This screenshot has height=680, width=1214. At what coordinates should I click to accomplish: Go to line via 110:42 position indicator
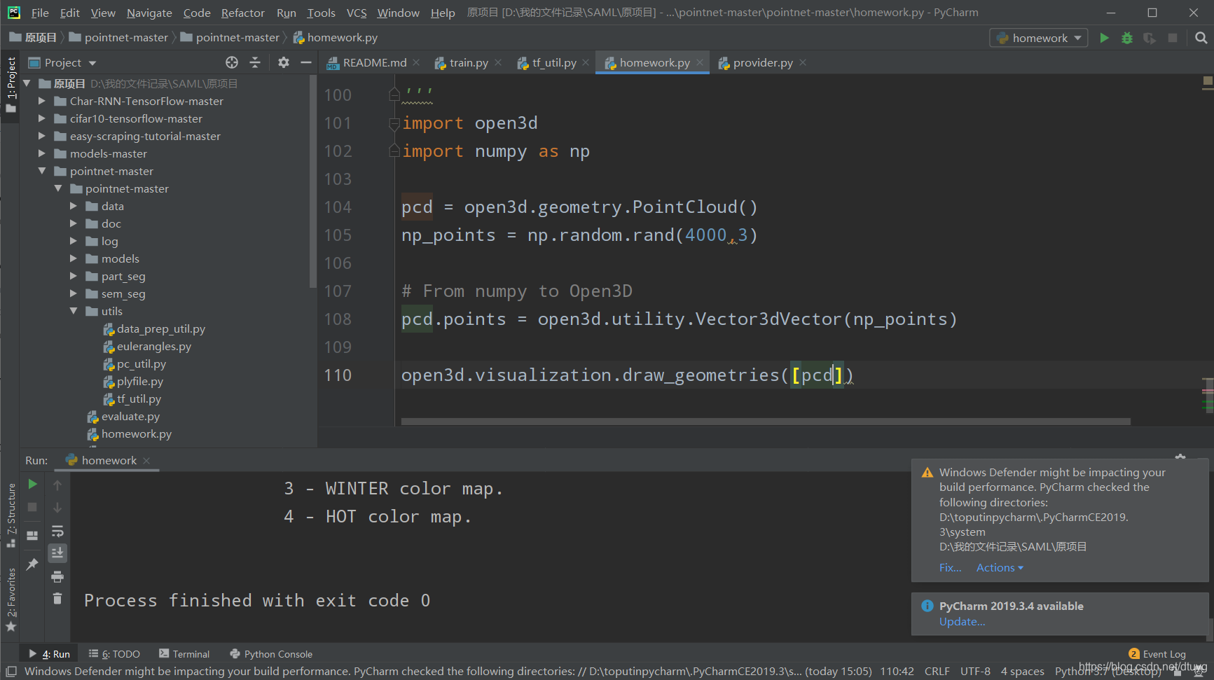tap(897, 671)
